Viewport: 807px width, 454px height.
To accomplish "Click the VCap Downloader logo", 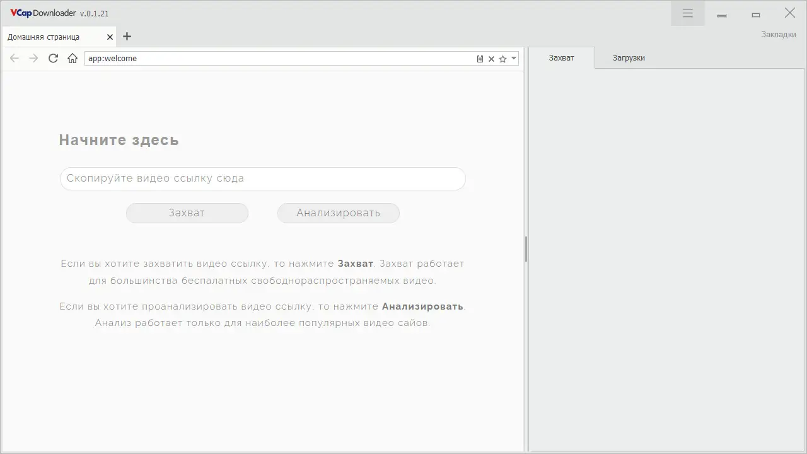I will click(x=43, y=13).
